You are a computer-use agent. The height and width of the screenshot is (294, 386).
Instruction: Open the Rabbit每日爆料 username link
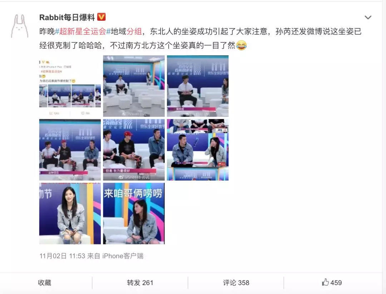[x=67, y=17]
